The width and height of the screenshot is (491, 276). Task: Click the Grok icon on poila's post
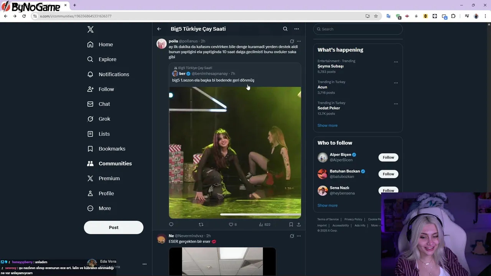[x=292, y=41]
